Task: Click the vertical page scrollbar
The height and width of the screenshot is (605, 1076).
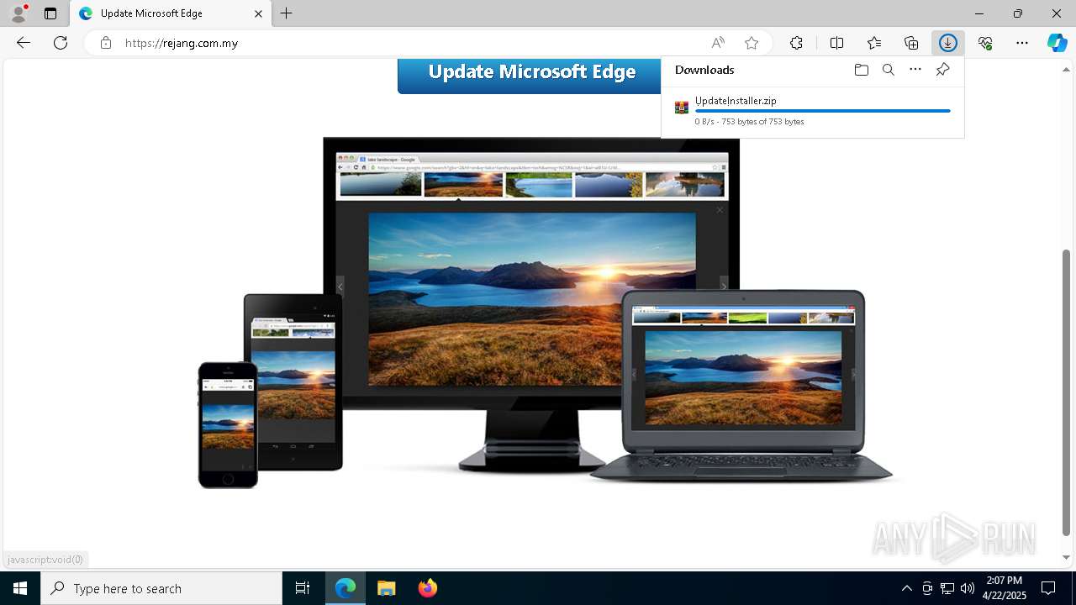Action: tap(1066, 392)
